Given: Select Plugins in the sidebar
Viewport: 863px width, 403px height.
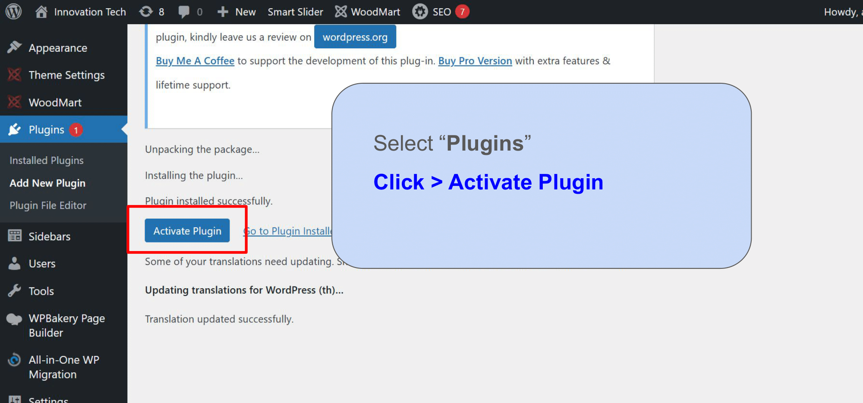Looking at the screenshot, I should pos(46,130).
